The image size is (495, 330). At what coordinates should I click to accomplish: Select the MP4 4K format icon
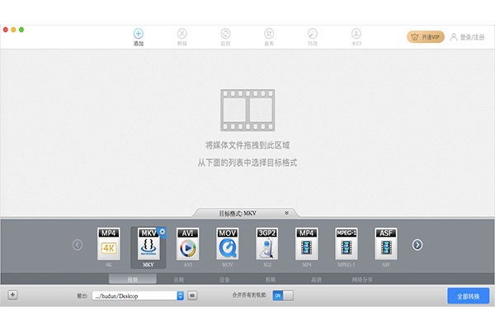(109, 244)
